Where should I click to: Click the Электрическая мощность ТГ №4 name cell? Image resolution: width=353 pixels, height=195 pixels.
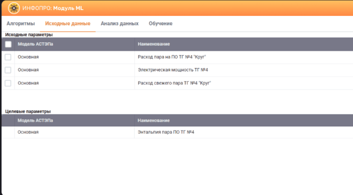pos(173,70)
